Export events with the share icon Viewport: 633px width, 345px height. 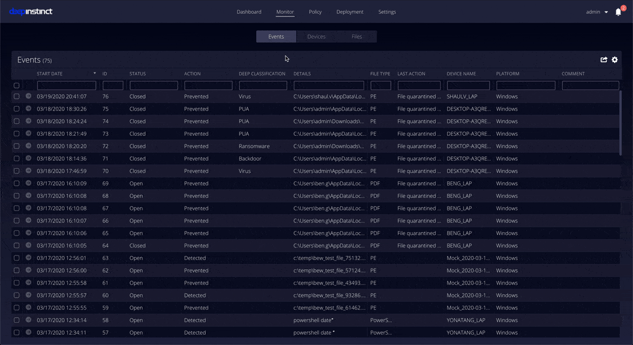click(x=604, y=60)
